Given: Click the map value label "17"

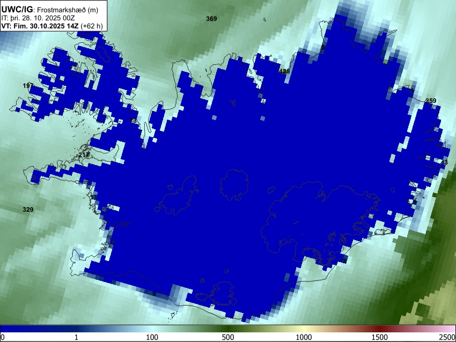Looking at the screenshot, I should 93,198.
